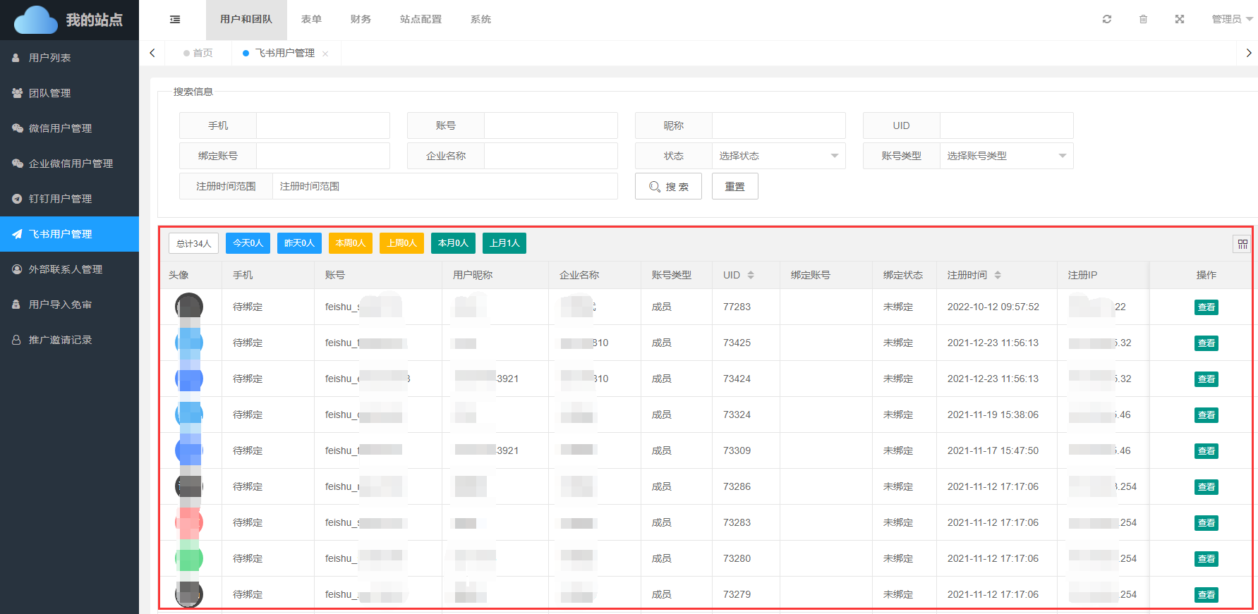Click the refresh icon in the top bar

1106,19
